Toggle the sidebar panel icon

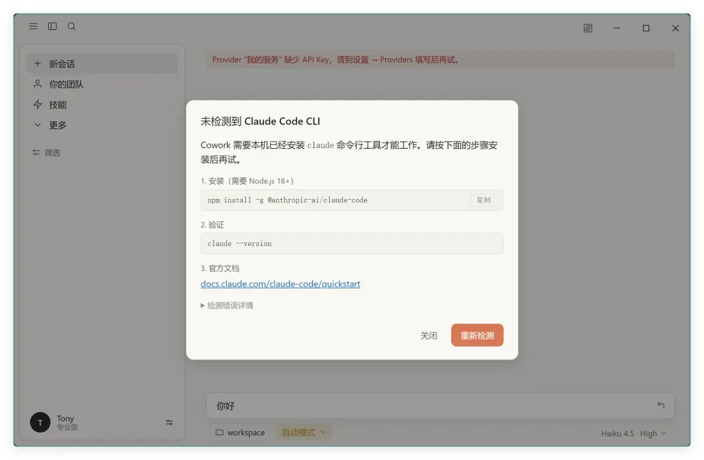point(53,27)
